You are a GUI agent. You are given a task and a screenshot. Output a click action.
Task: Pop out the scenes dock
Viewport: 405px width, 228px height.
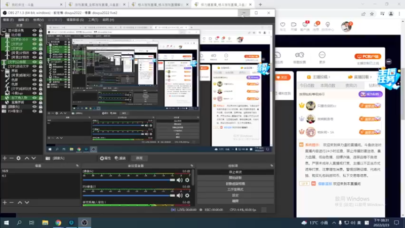77,166
